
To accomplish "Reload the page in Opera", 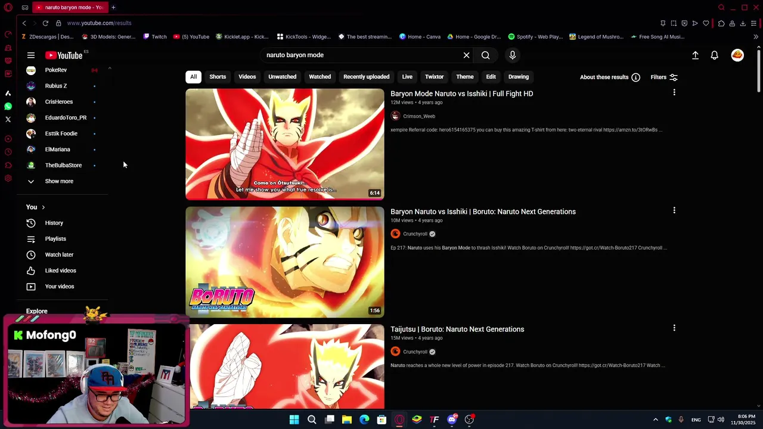I will point(45,23).
